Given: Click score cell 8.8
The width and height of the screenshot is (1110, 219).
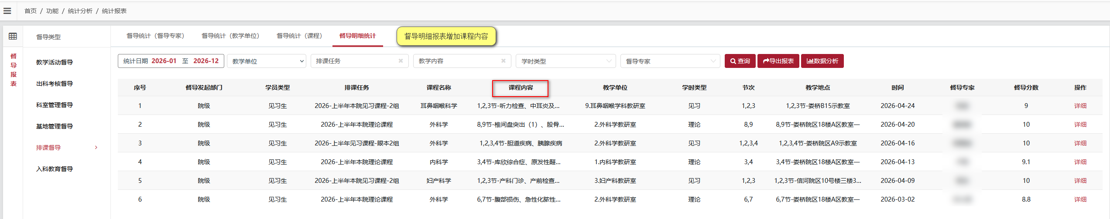Looking at the screenshot, I should (1026, 199).
